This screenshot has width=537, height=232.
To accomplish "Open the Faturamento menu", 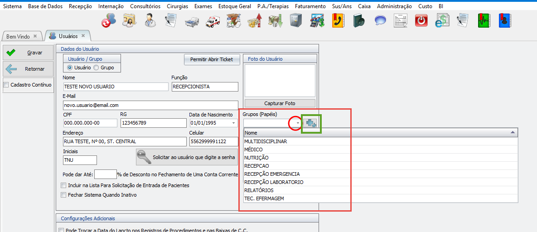I will coord(310,6).
